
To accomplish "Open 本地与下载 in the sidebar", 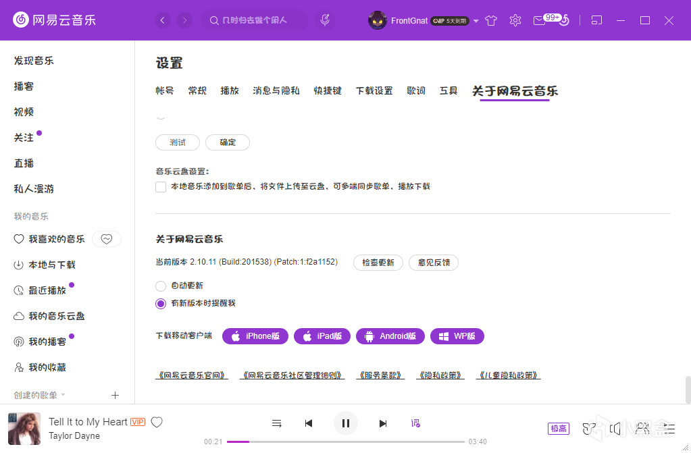I will click(x=45, y=265).
